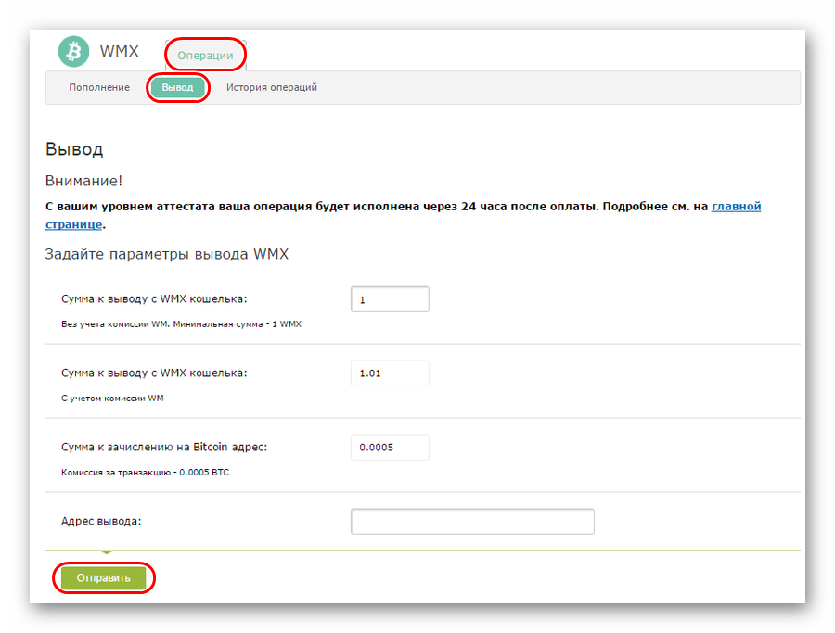Click the note 'С учетом комиссии WM'
835x633 pixels.
coord(112,398)
